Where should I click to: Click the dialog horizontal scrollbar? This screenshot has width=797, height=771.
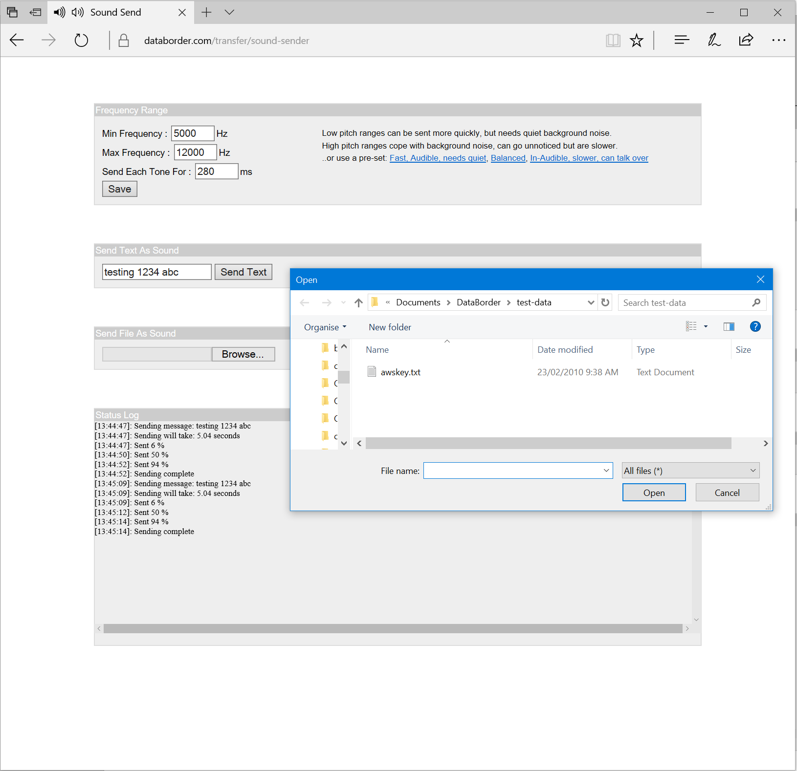(x=548, y=443)
